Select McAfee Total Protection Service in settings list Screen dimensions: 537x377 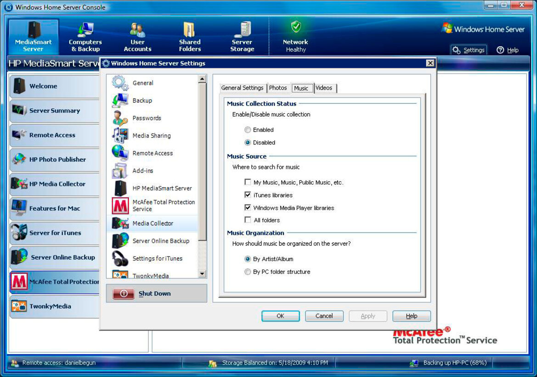tap(153, 205)
